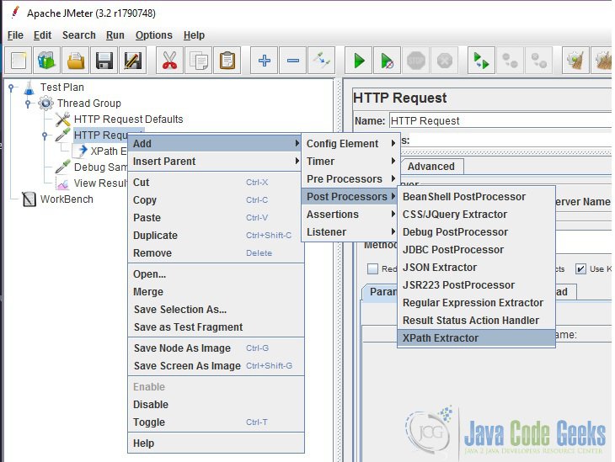Click the Thread Group gear icon
Image resolution: width=615 pixels, height=462 pixels.
tap(45, 104)
